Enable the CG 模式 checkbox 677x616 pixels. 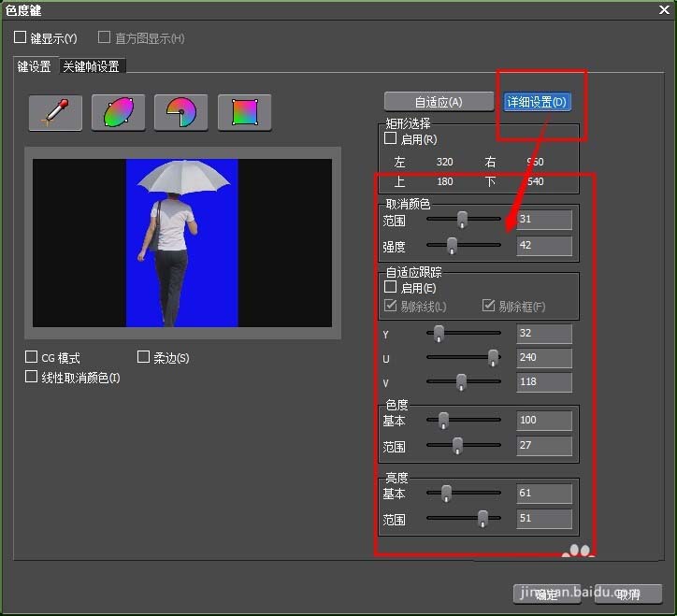[31, 356]
